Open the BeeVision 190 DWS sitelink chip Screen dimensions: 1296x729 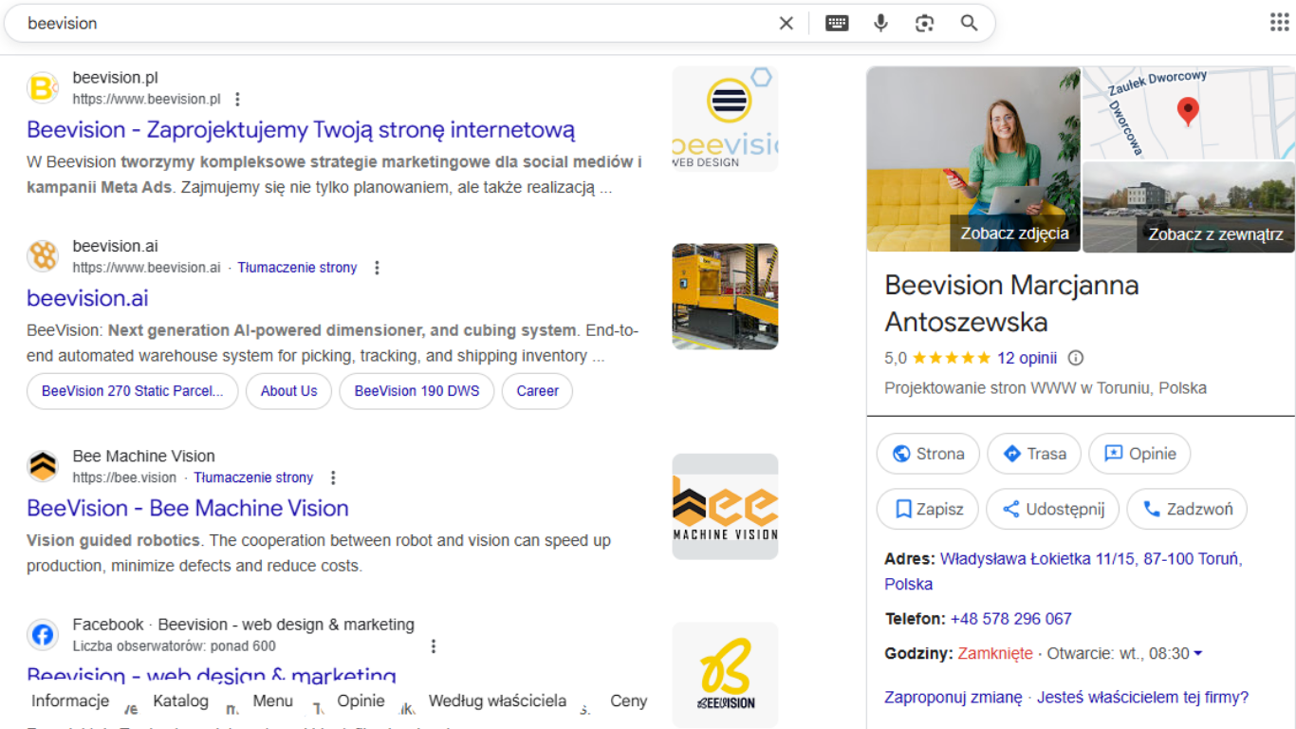tap(417, 391)
